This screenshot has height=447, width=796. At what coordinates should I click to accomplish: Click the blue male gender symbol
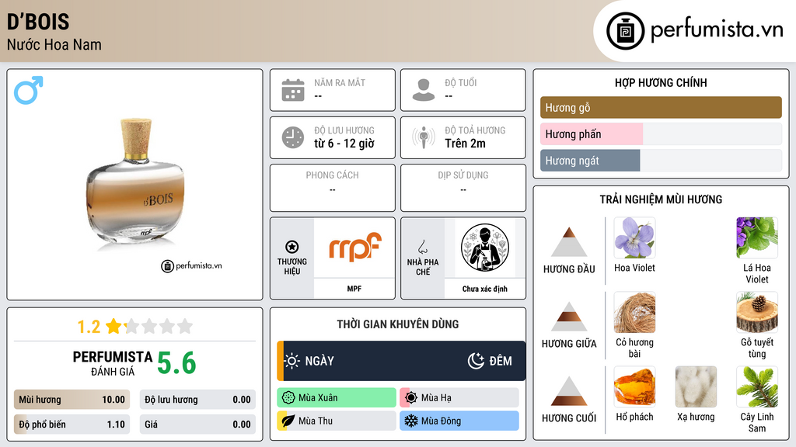[x=29, y=90]
